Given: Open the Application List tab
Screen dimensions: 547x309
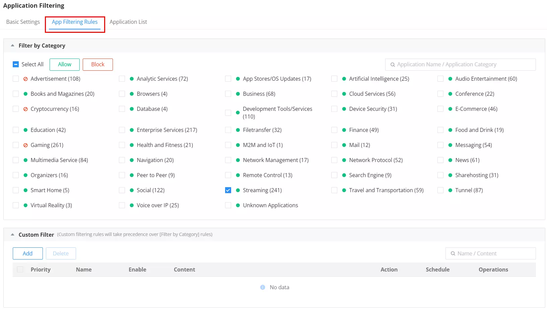Looking at the screenshot, I should point(128,22).
